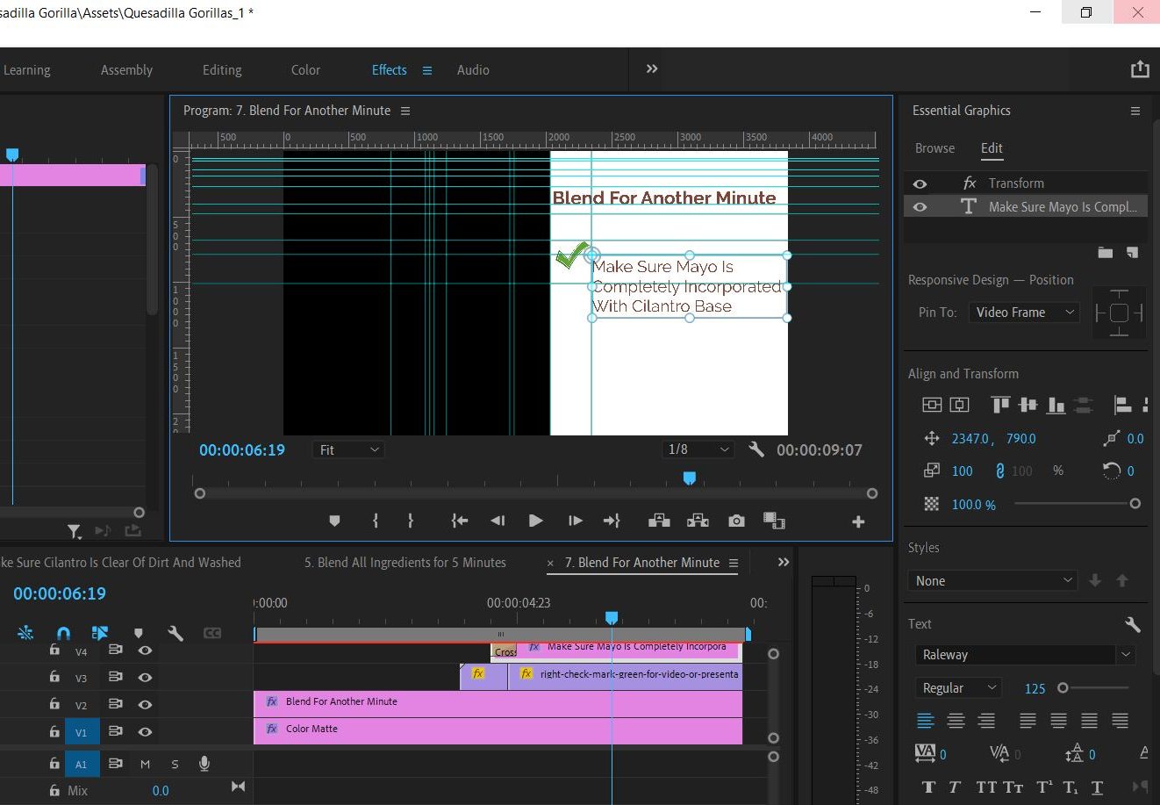Open the Browse tab in Essential Graphics

934,148
